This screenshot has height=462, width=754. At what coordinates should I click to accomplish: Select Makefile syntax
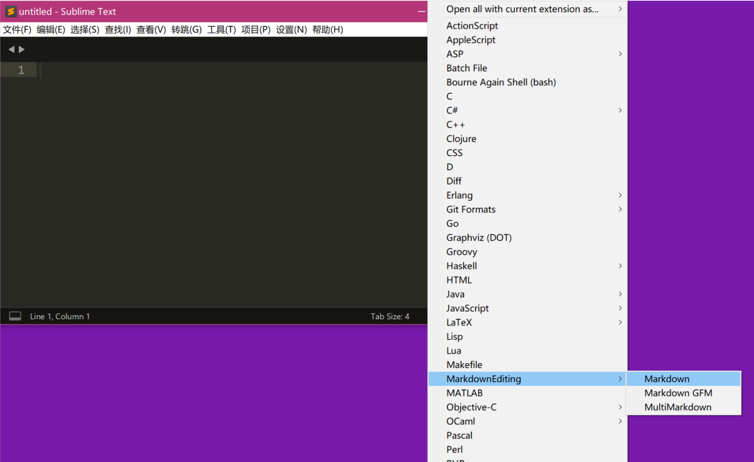coord(528,364)
